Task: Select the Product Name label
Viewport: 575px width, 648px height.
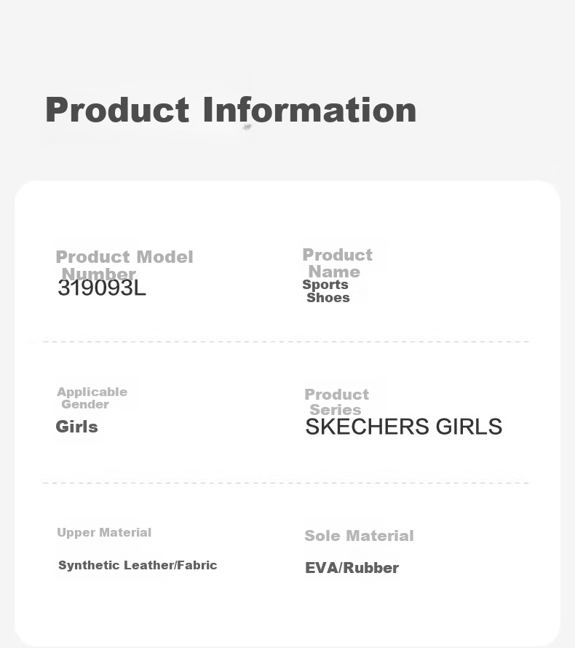Action: click(337, 264)
